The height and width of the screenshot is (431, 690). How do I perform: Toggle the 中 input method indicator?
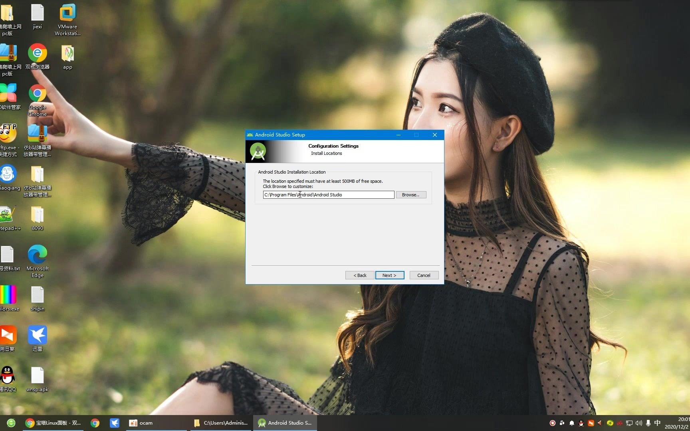pos(657,423)
